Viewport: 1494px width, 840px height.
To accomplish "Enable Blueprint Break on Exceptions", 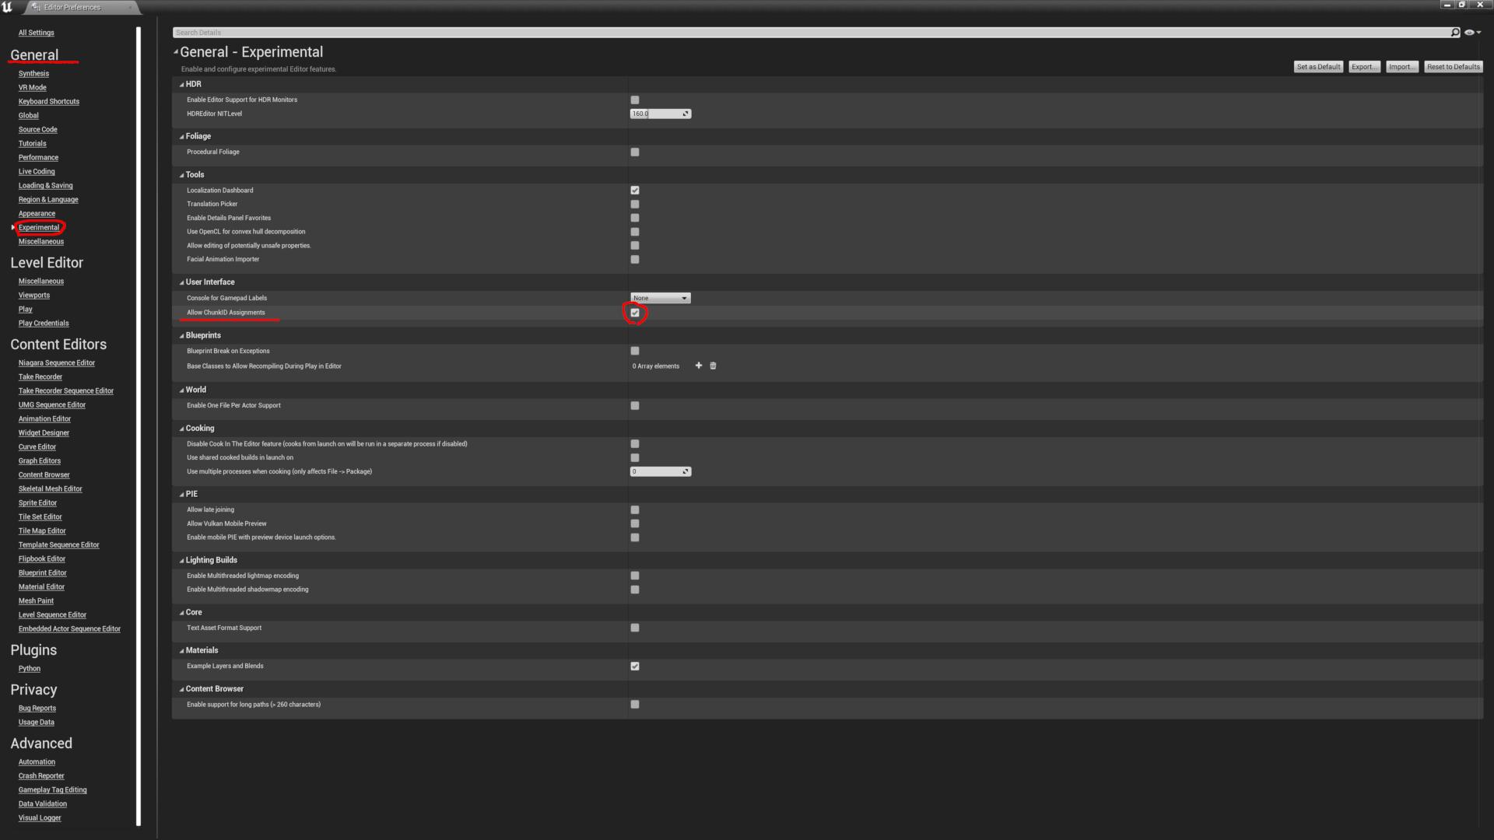I will (635, 352).
